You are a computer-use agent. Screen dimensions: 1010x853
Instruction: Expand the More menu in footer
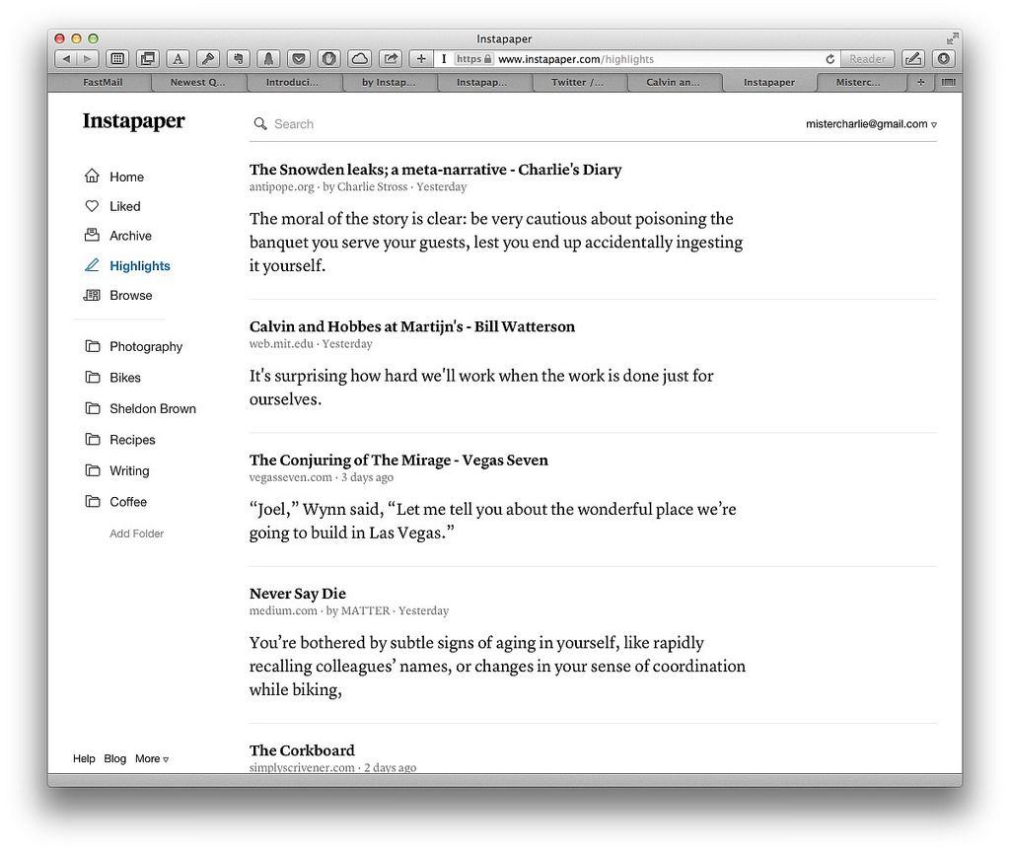coord(152,759)
